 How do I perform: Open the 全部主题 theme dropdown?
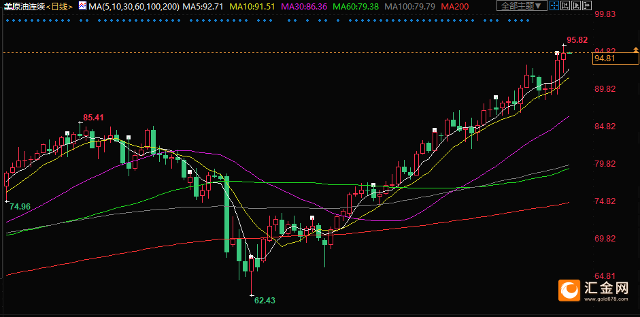pos(522,5)
